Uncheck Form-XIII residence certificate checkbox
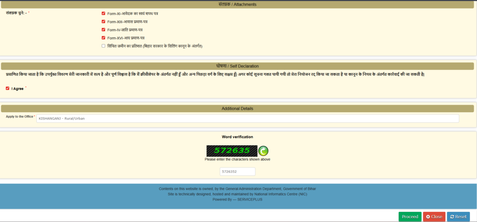 pos(103,21)
